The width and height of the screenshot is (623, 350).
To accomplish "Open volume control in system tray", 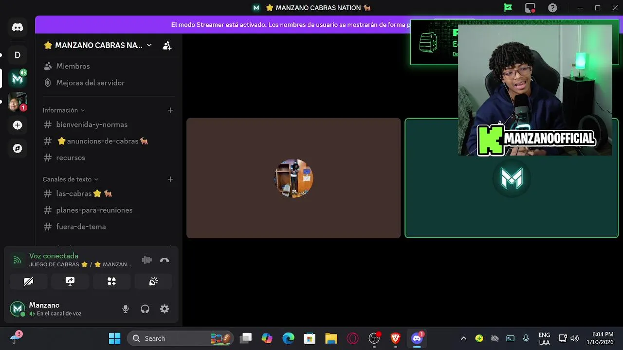I will 575,338.
